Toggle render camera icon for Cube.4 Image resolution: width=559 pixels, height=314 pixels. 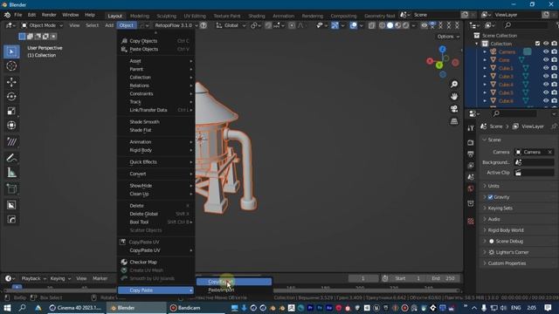click(x=554, y=85)
